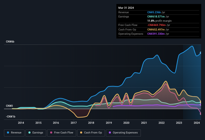
Task: Click the Free Cash Flow label in tooltip
Action: (128, 25)
